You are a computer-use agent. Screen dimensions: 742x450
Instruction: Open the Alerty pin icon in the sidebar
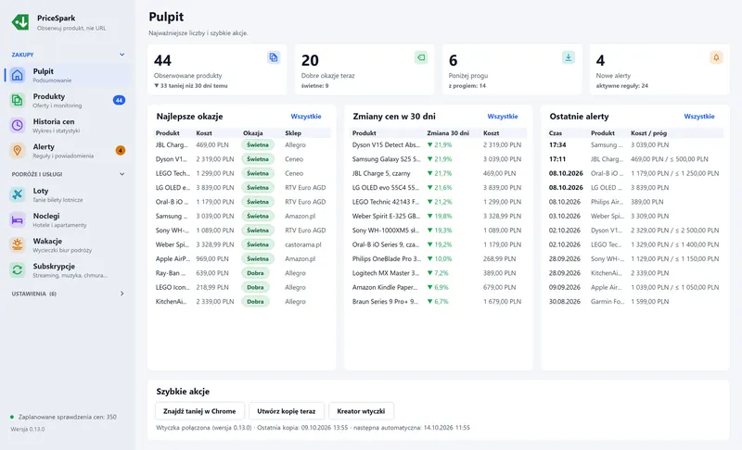18,150
